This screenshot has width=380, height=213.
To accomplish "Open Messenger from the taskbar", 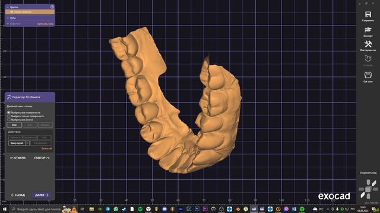I will tap(286, 209).
